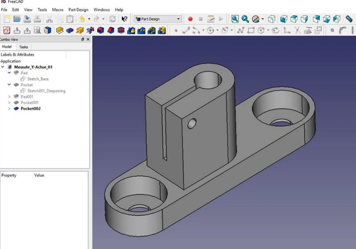
Task: Open the draw style dropdown arrow
Action: point(262,18)
